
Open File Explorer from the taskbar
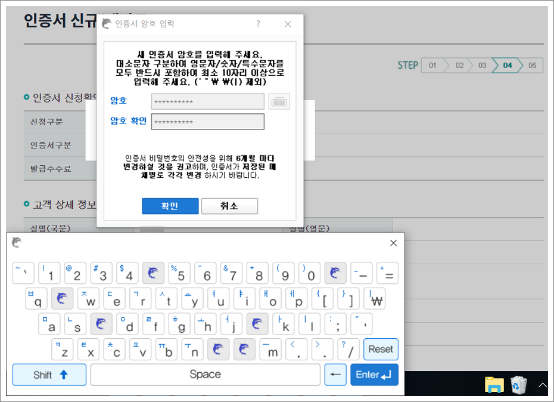(x=494, y=385)
